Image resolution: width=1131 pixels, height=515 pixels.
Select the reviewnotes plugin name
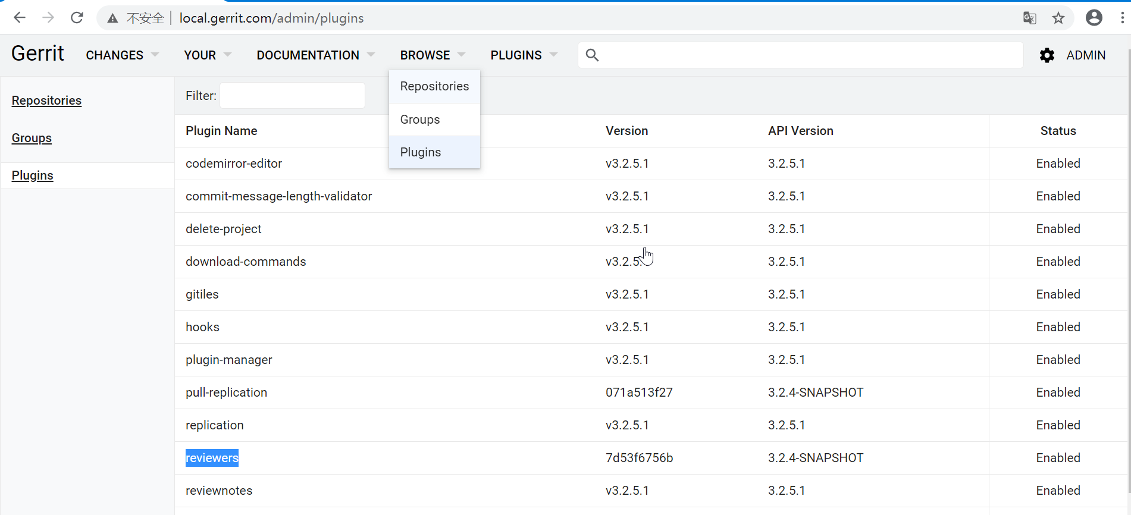pos(219,491)
